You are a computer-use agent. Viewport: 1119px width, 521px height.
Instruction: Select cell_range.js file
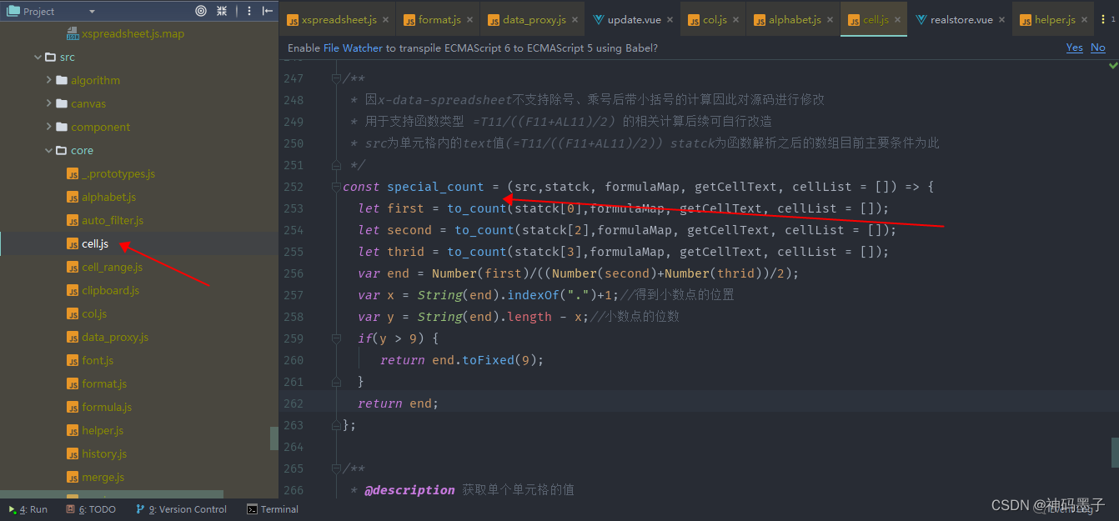104,268
